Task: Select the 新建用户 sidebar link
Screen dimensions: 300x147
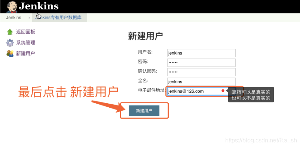Action: [25, 53]
